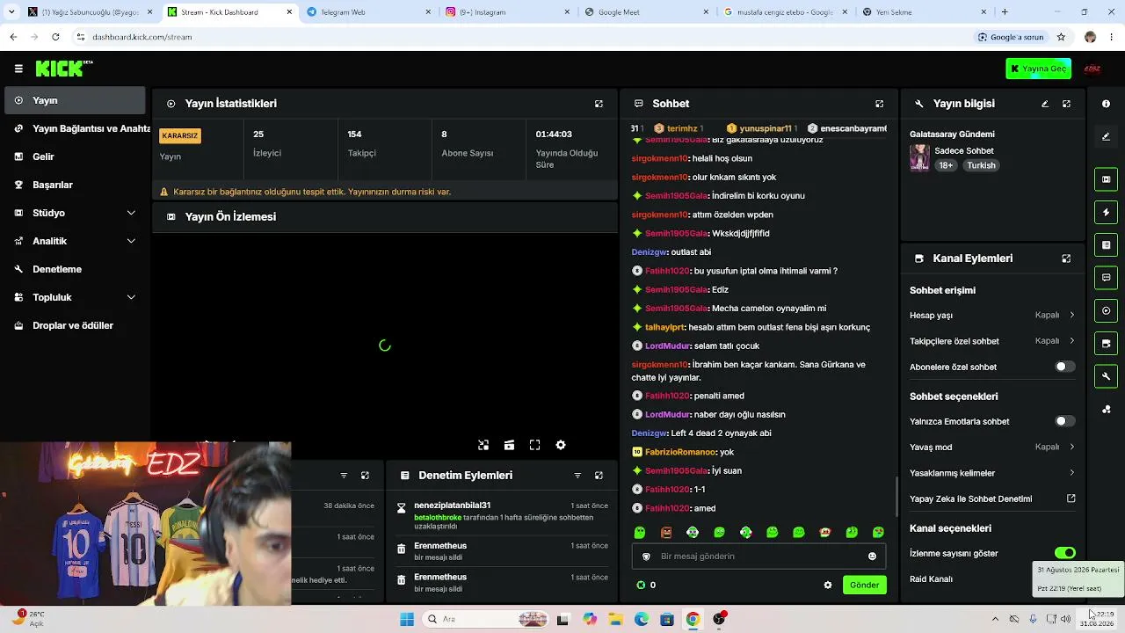Open the hamburger menu beside the Kick logo
This screenshot has height=633, width=1125.
pyautogui.click(x=18, y=69)
